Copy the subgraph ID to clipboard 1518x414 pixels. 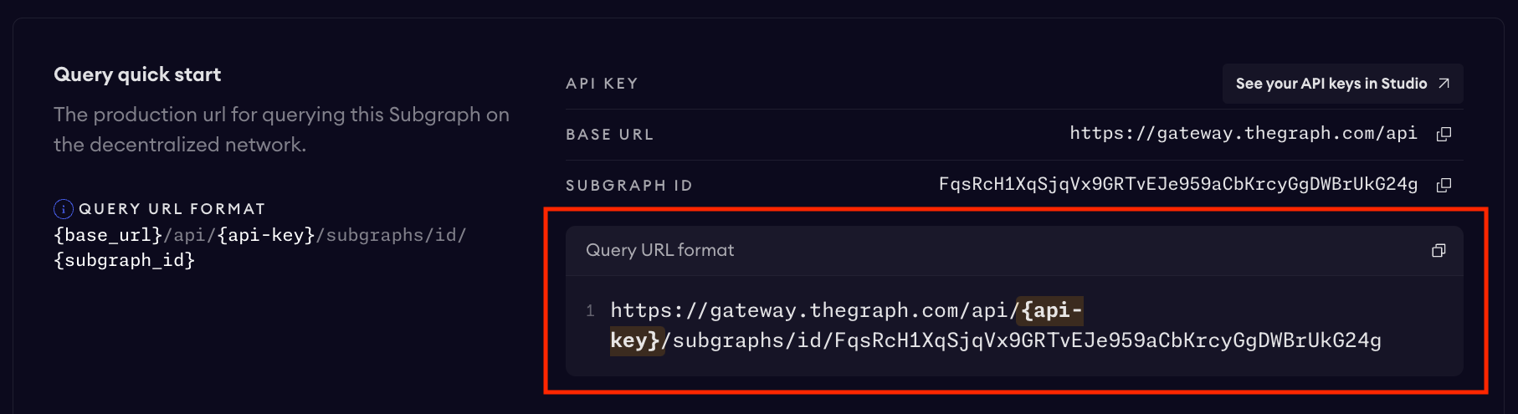click(1444, 185)
